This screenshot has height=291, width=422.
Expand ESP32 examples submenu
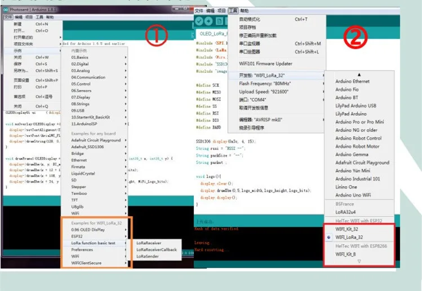[x=95, y=236]
